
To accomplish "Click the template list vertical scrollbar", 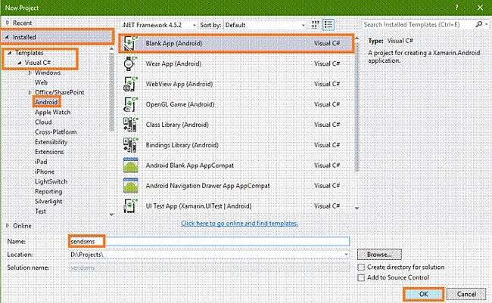I will tap(357, 107).
